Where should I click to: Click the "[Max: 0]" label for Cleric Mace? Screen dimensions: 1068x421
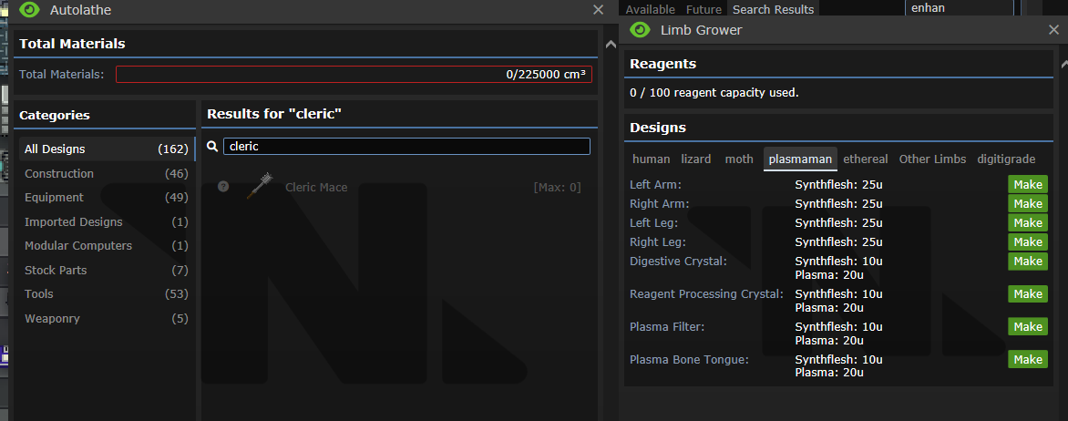557,187
